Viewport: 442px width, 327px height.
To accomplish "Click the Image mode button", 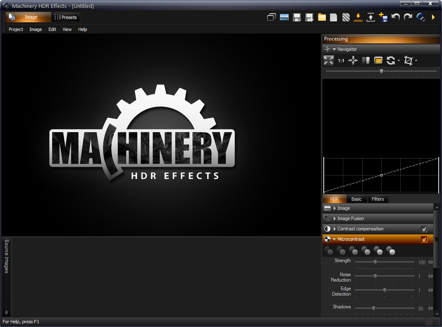I will point(28,17).
